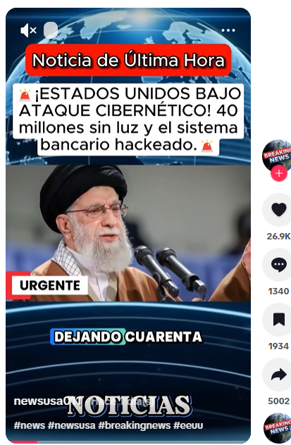Unmute the video with the speaker icon
Image resolution: width=291 pixels, height=445 pixels.
click(x=28, y=30)
